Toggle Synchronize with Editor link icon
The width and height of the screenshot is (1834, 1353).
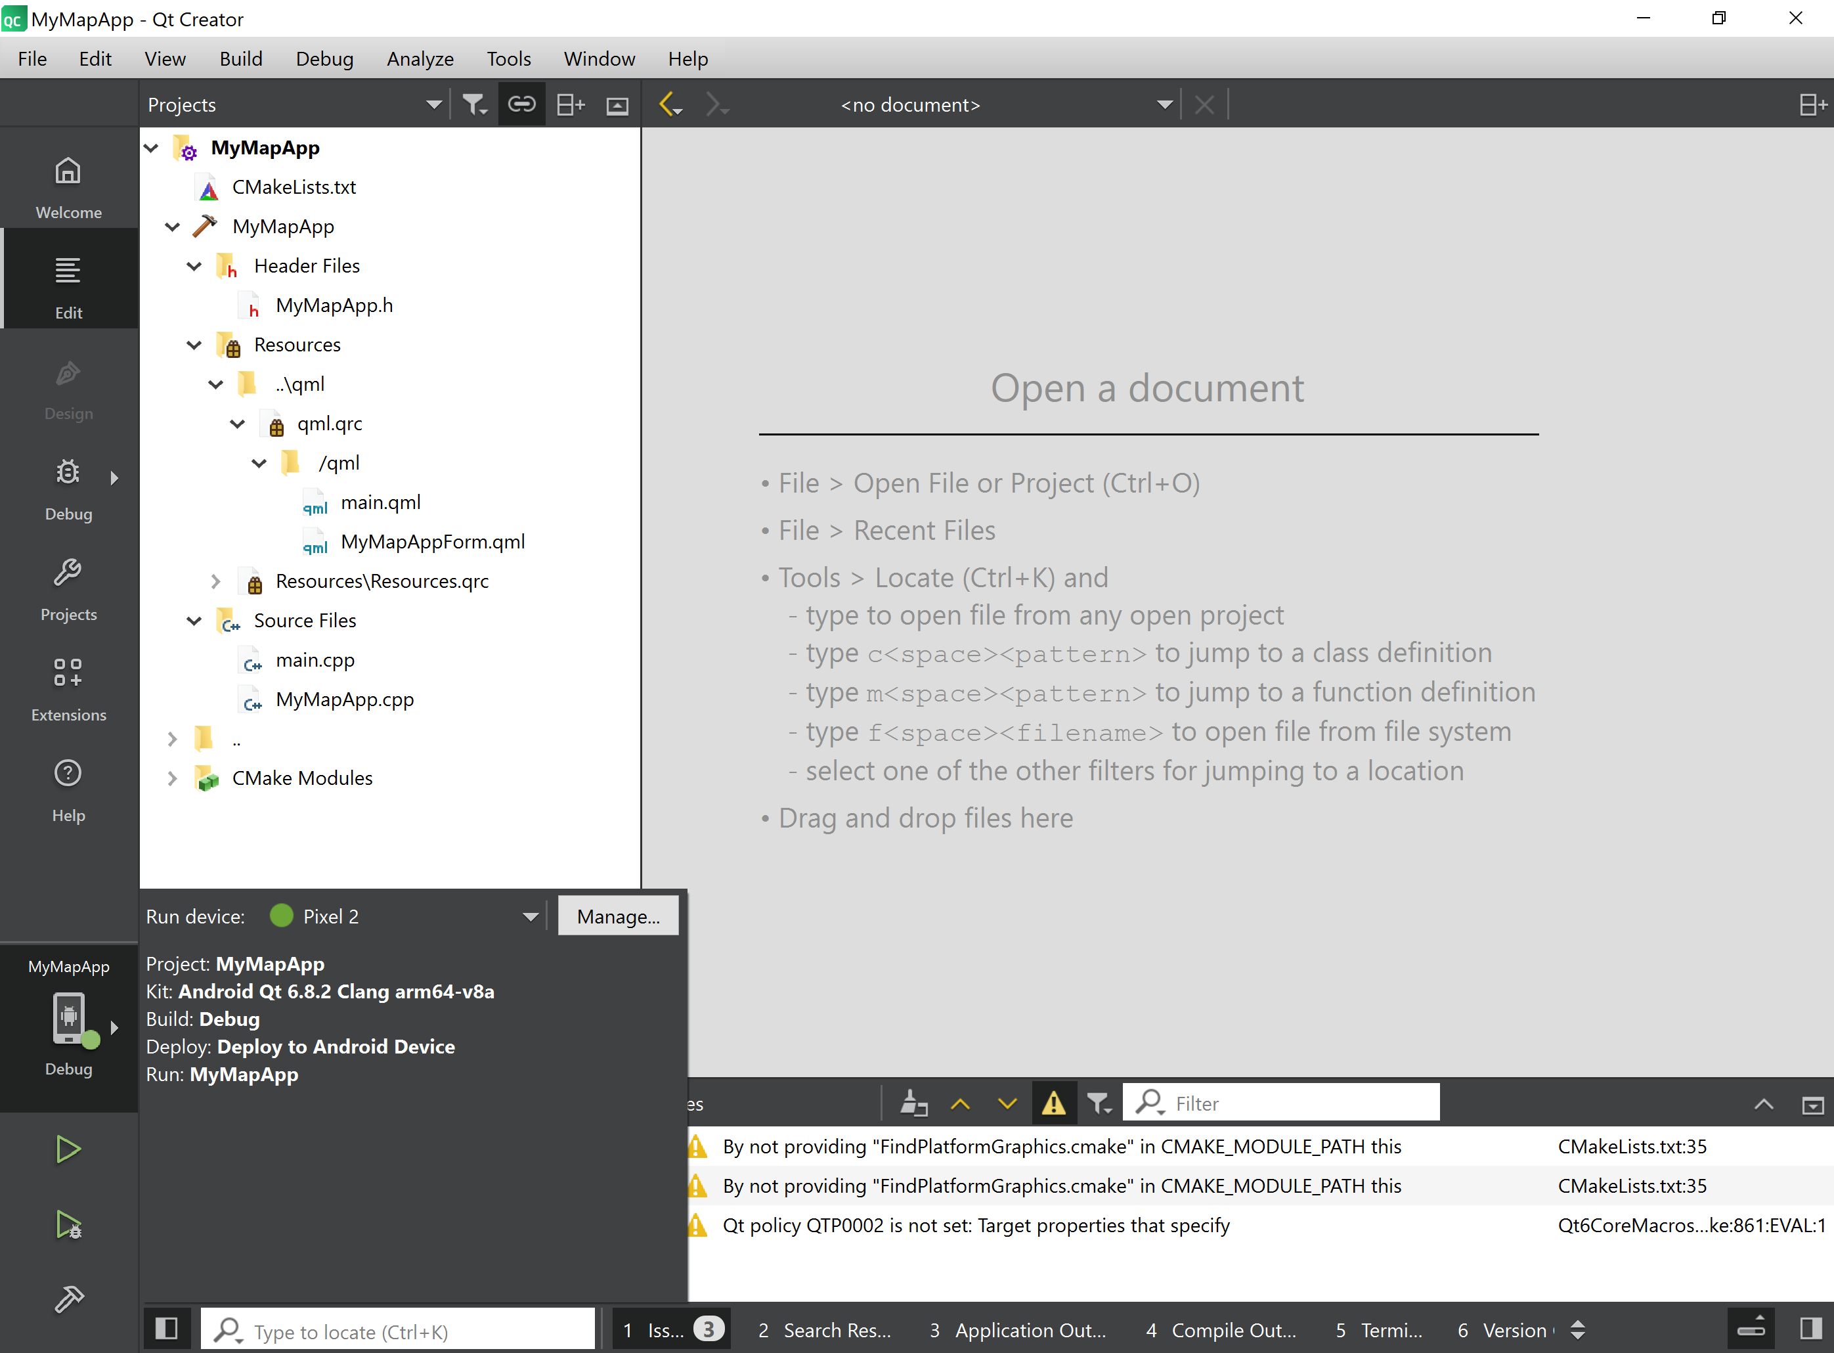point(521,105)
